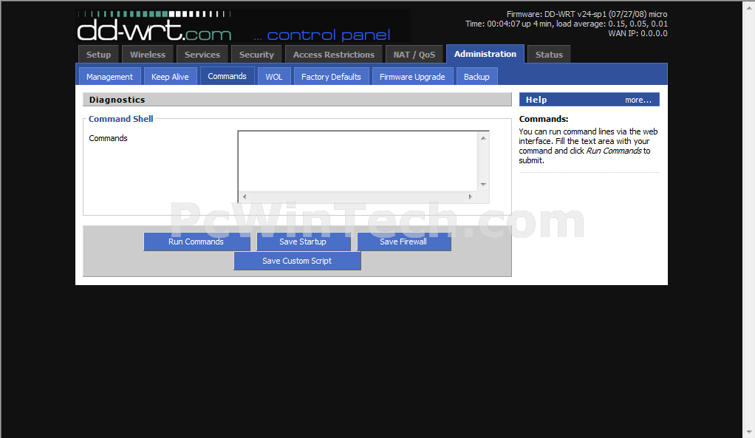Click the Commands field label
The height and width of the screenshot is (438, 755).
click(109, 138)
